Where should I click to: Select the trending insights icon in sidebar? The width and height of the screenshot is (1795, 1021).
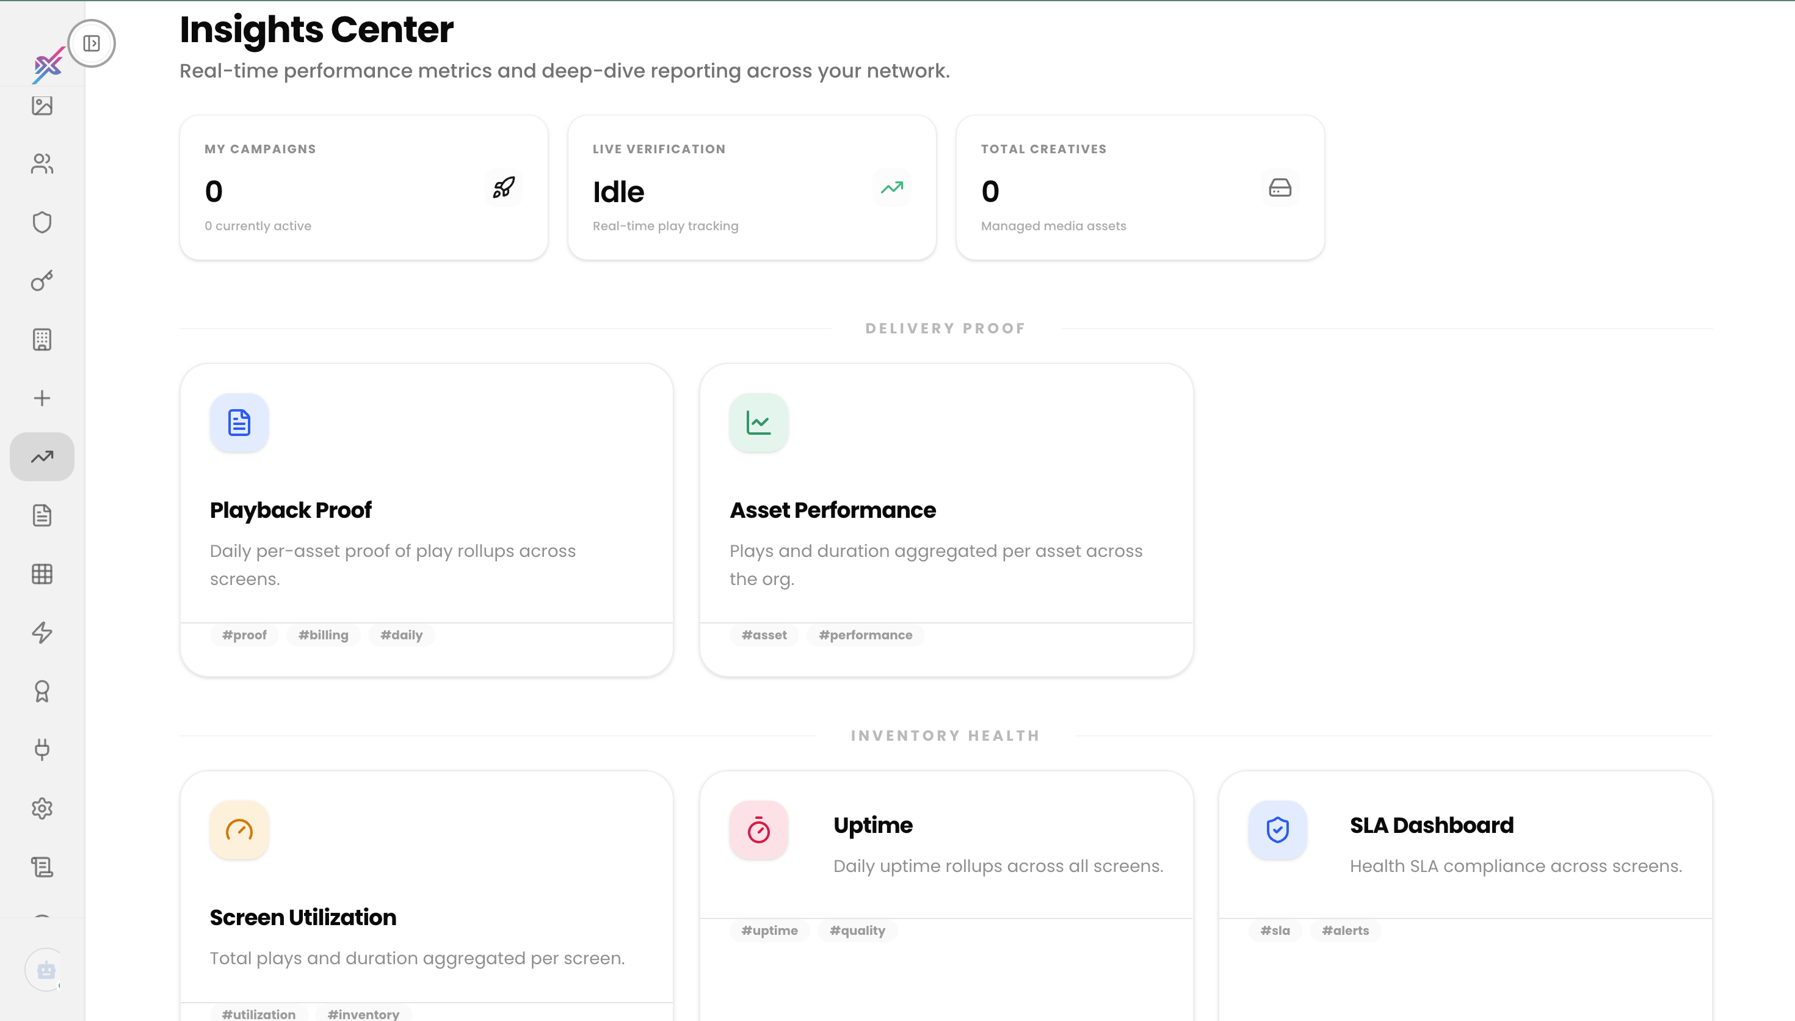42,457
